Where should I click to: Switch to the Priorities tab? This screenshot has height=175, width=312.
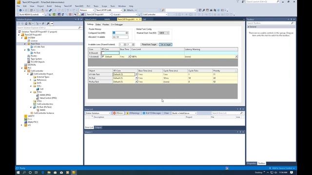click(x=106, y=25)
